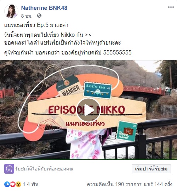Open the 1.4 พัน reactions count
The image size is (177, 191).
(30, 184)
